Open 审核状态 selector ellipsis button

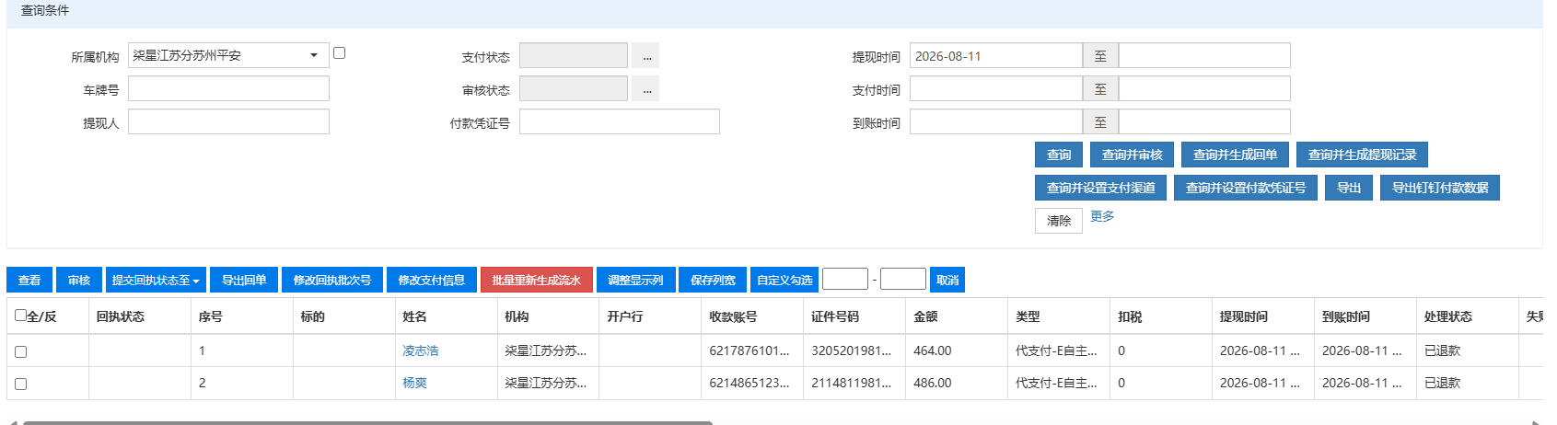(x=646, y=88)
